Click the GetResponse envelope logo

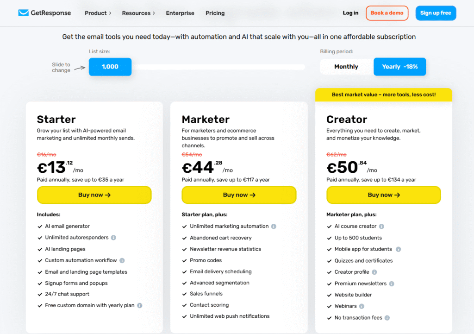23,13
